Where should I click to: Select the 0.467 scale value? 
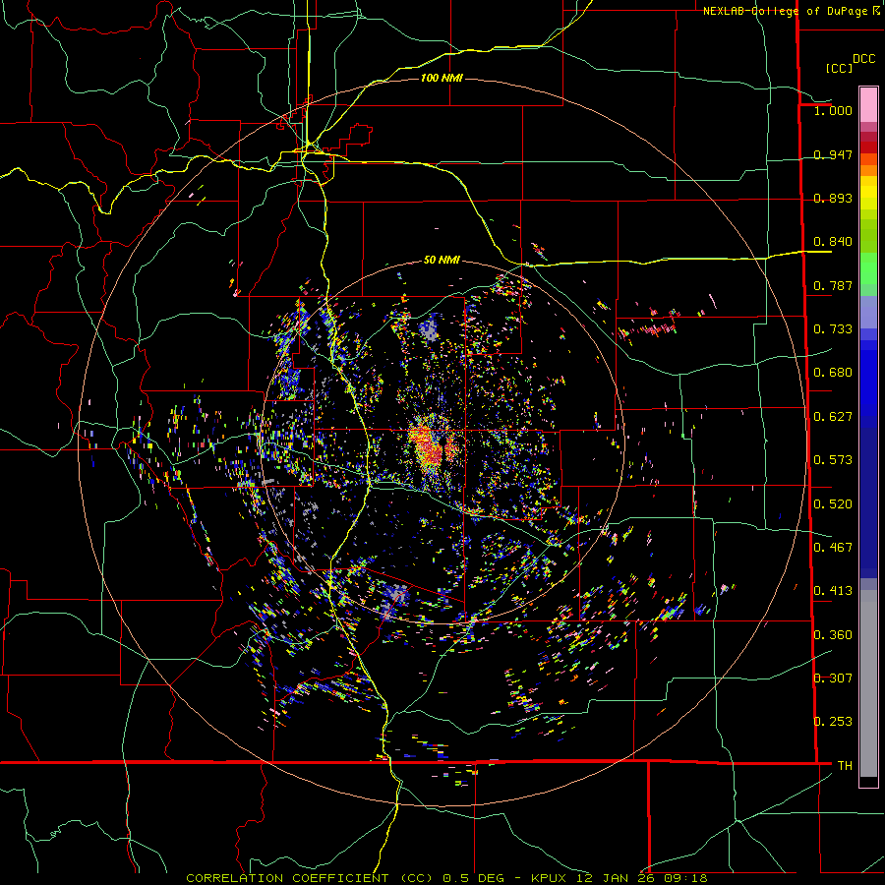point(833,547)
